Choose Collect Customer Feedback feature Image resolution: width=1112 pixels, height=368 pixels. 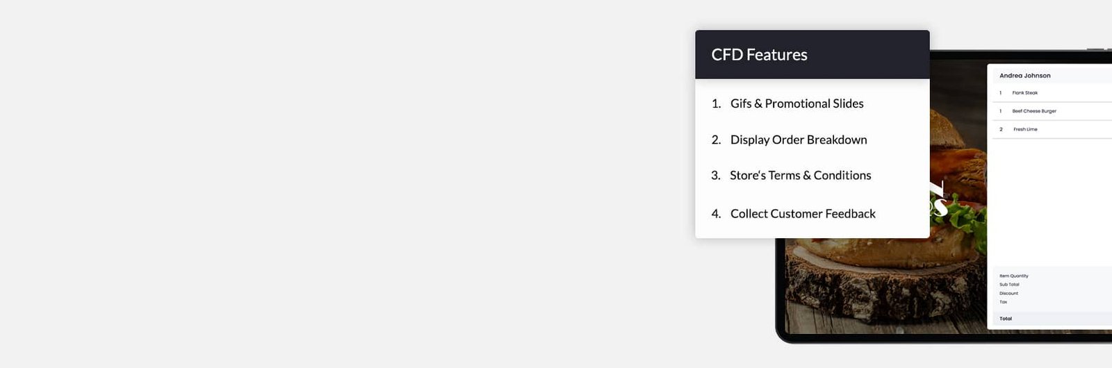(803, 214)
